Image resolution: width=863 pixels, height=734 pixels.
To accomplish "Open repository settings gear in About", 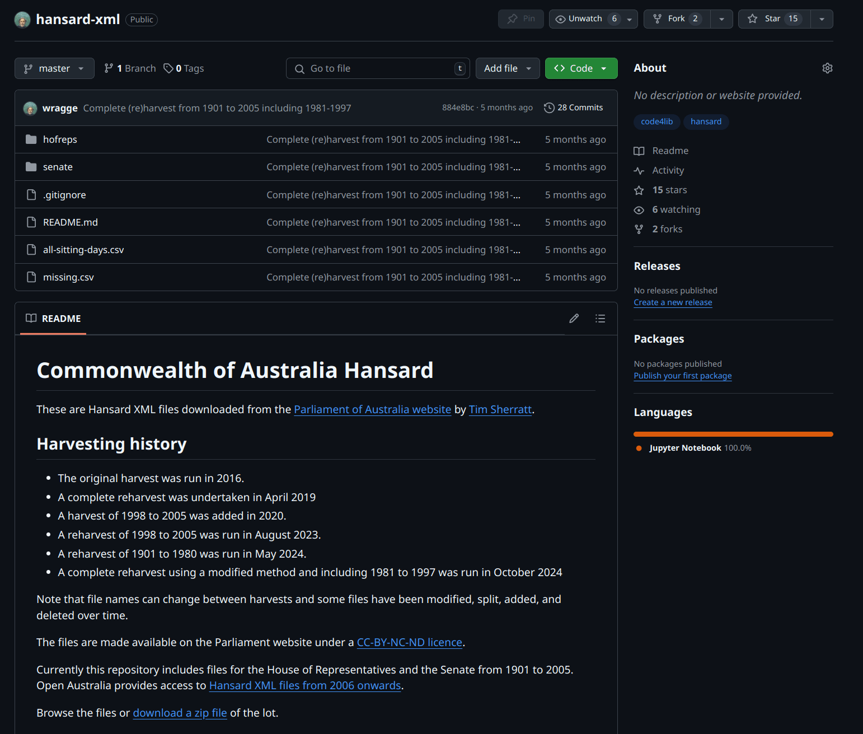I will (x=827, y=68).
